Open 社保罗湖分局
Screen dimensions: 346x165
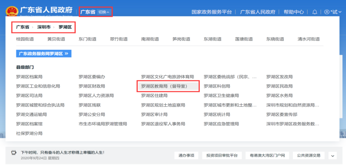[x=29, y=133]
